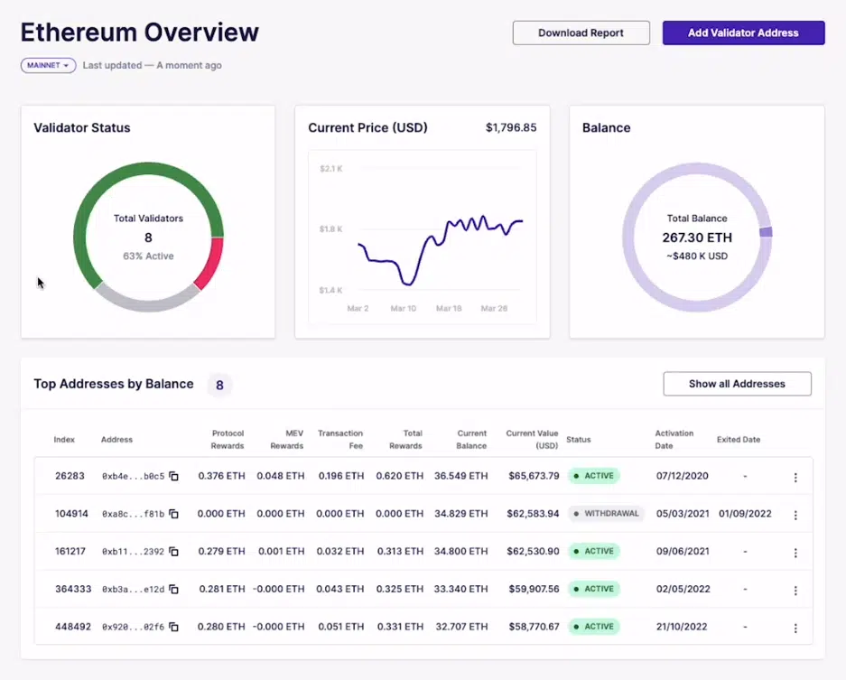Click total balance 267.30 ETH

[x=697, y=238]
